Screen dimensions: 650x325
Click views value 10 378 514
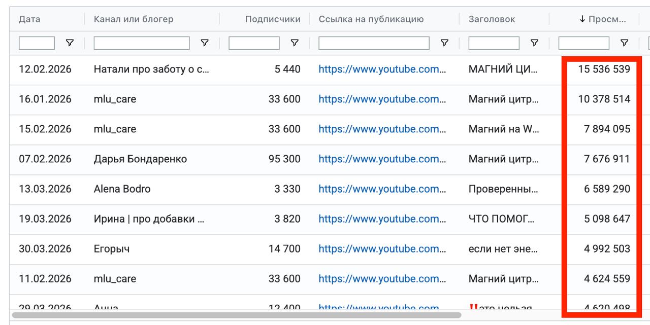coord(604,99)
